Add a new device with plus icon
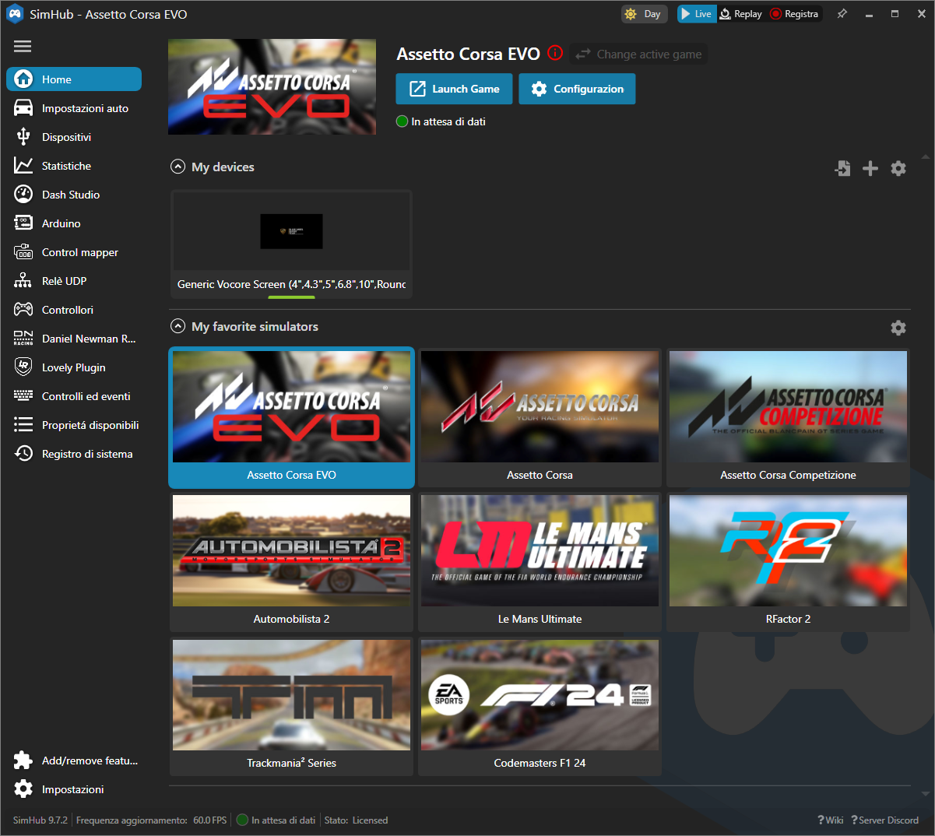Viewport: 935px width, 836px height. (x=870, y=168)
